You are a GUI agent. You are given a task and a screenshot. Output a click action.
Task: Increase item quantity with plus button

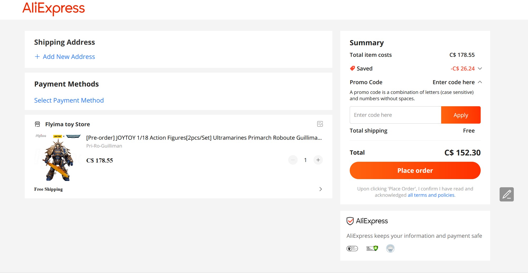pyautogui.click(x=318, y=160)
